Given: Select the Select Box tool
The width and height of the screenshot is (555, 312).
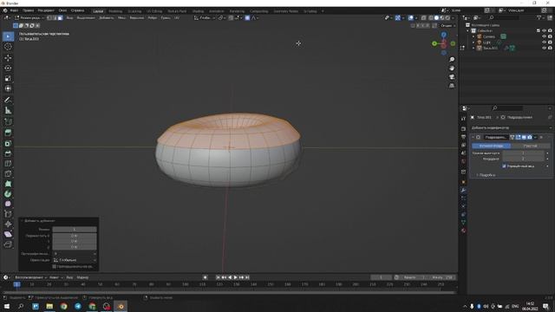Looking at the screenshot, I should (8, 36).
